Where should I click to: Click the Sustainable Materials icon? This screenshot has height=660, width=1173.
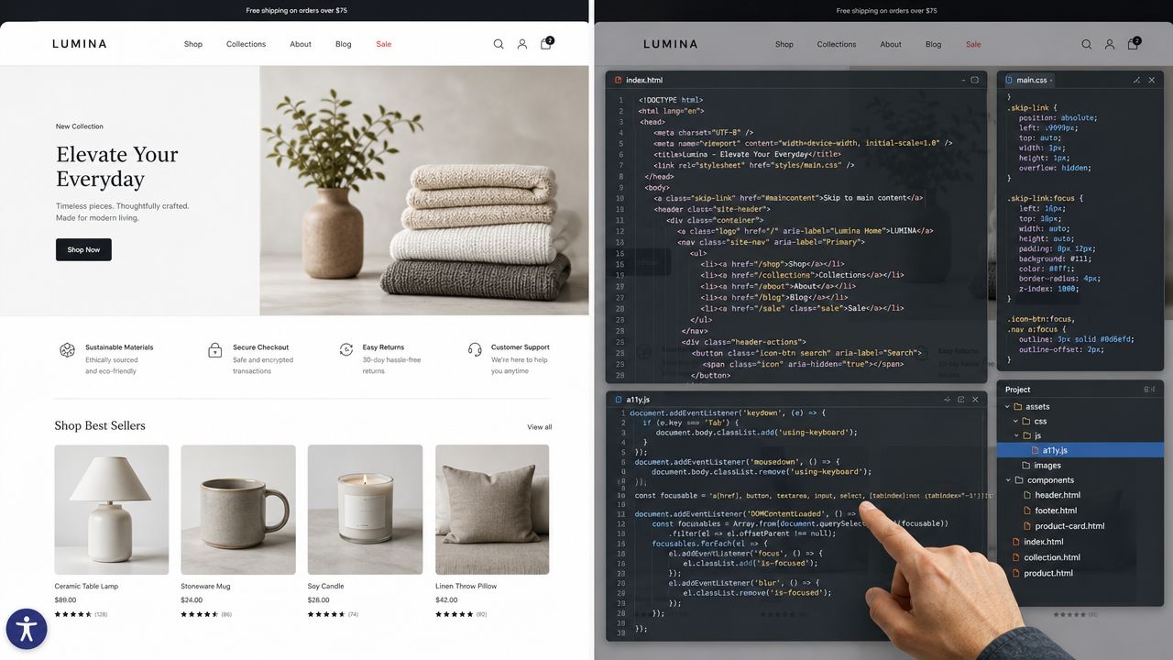click(x=67, y=350)
